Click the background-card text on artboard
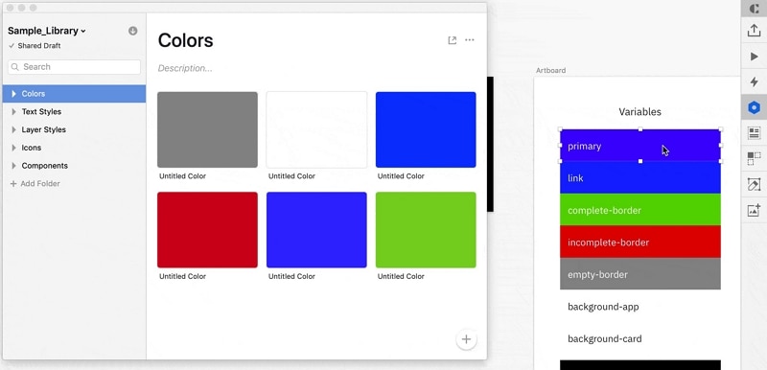 click(x=605, y=338)
